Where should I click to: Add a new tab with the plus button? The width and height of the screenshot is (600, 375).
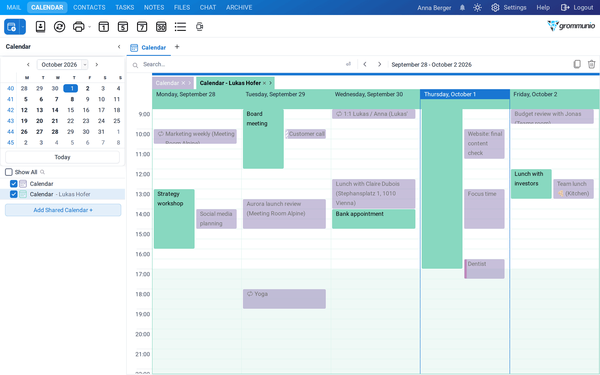click(177, 47)
